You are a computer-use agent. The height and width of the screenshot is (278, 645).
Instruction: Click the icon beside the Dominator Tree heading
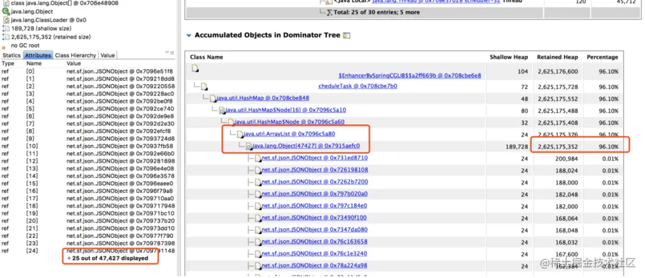(x=347, y=35)
